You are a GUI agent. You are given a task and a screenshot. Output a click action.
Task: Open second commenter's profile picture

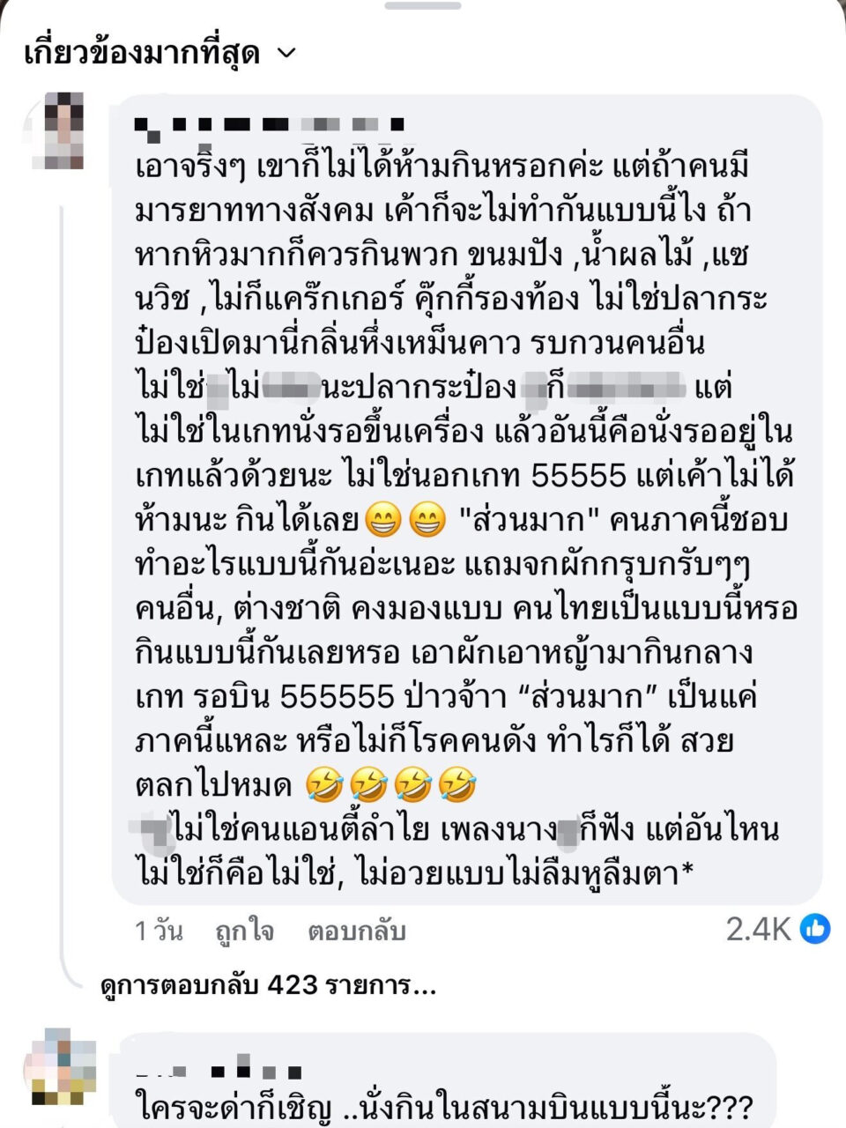click(62, 1067)
